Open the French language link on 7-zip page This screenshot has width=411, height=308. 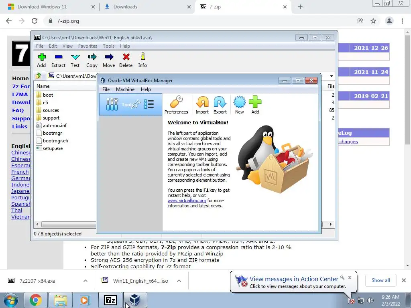pos(20,172)
